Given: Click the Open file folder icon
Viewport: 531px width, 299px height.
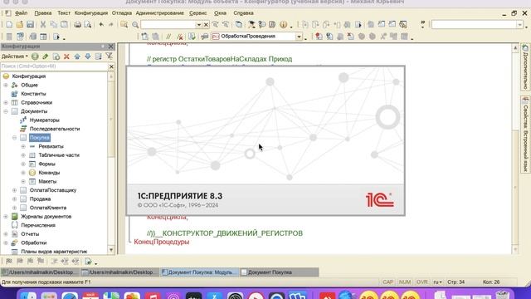Looking at the screenshot, I should point(20,24).
